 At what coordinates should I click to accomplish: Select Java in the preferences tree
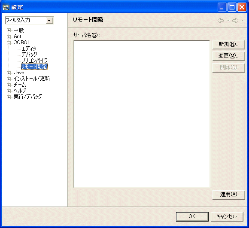(x=19, y=73)
